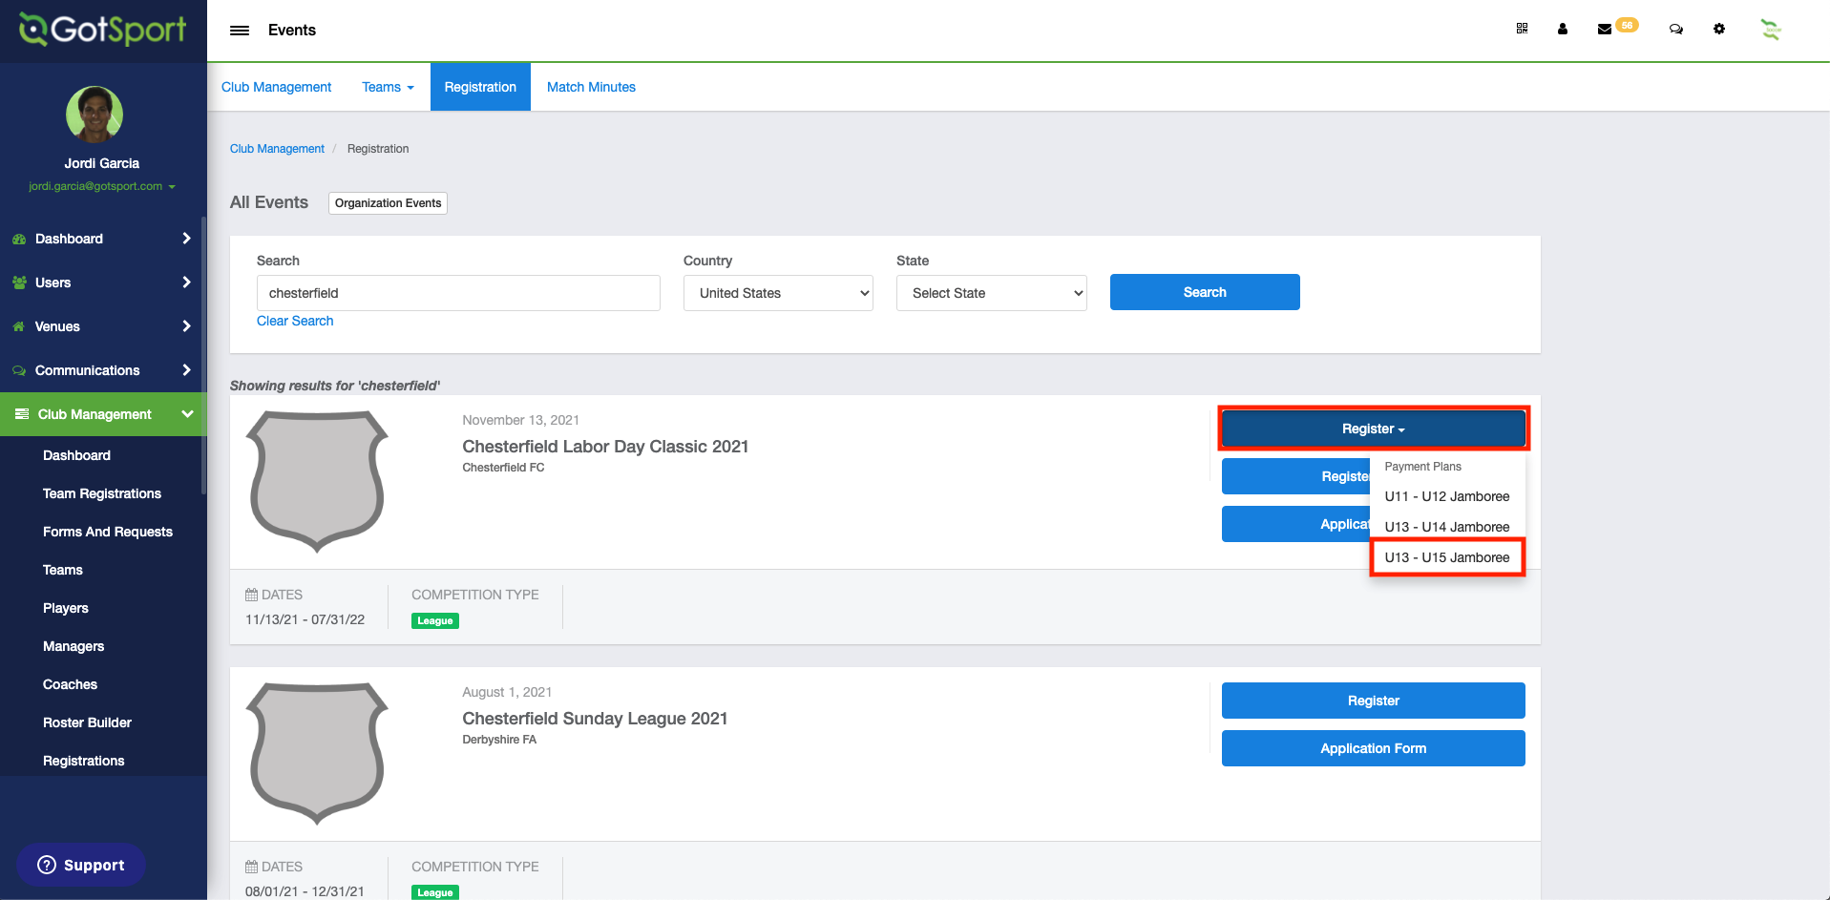Click the Dashboard gauge icon in sidebar

19,240
